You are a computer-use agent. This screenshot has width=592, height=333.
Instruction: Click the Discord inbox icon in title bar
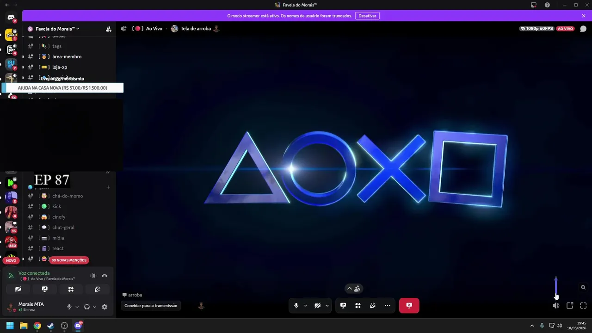point(533,5)
